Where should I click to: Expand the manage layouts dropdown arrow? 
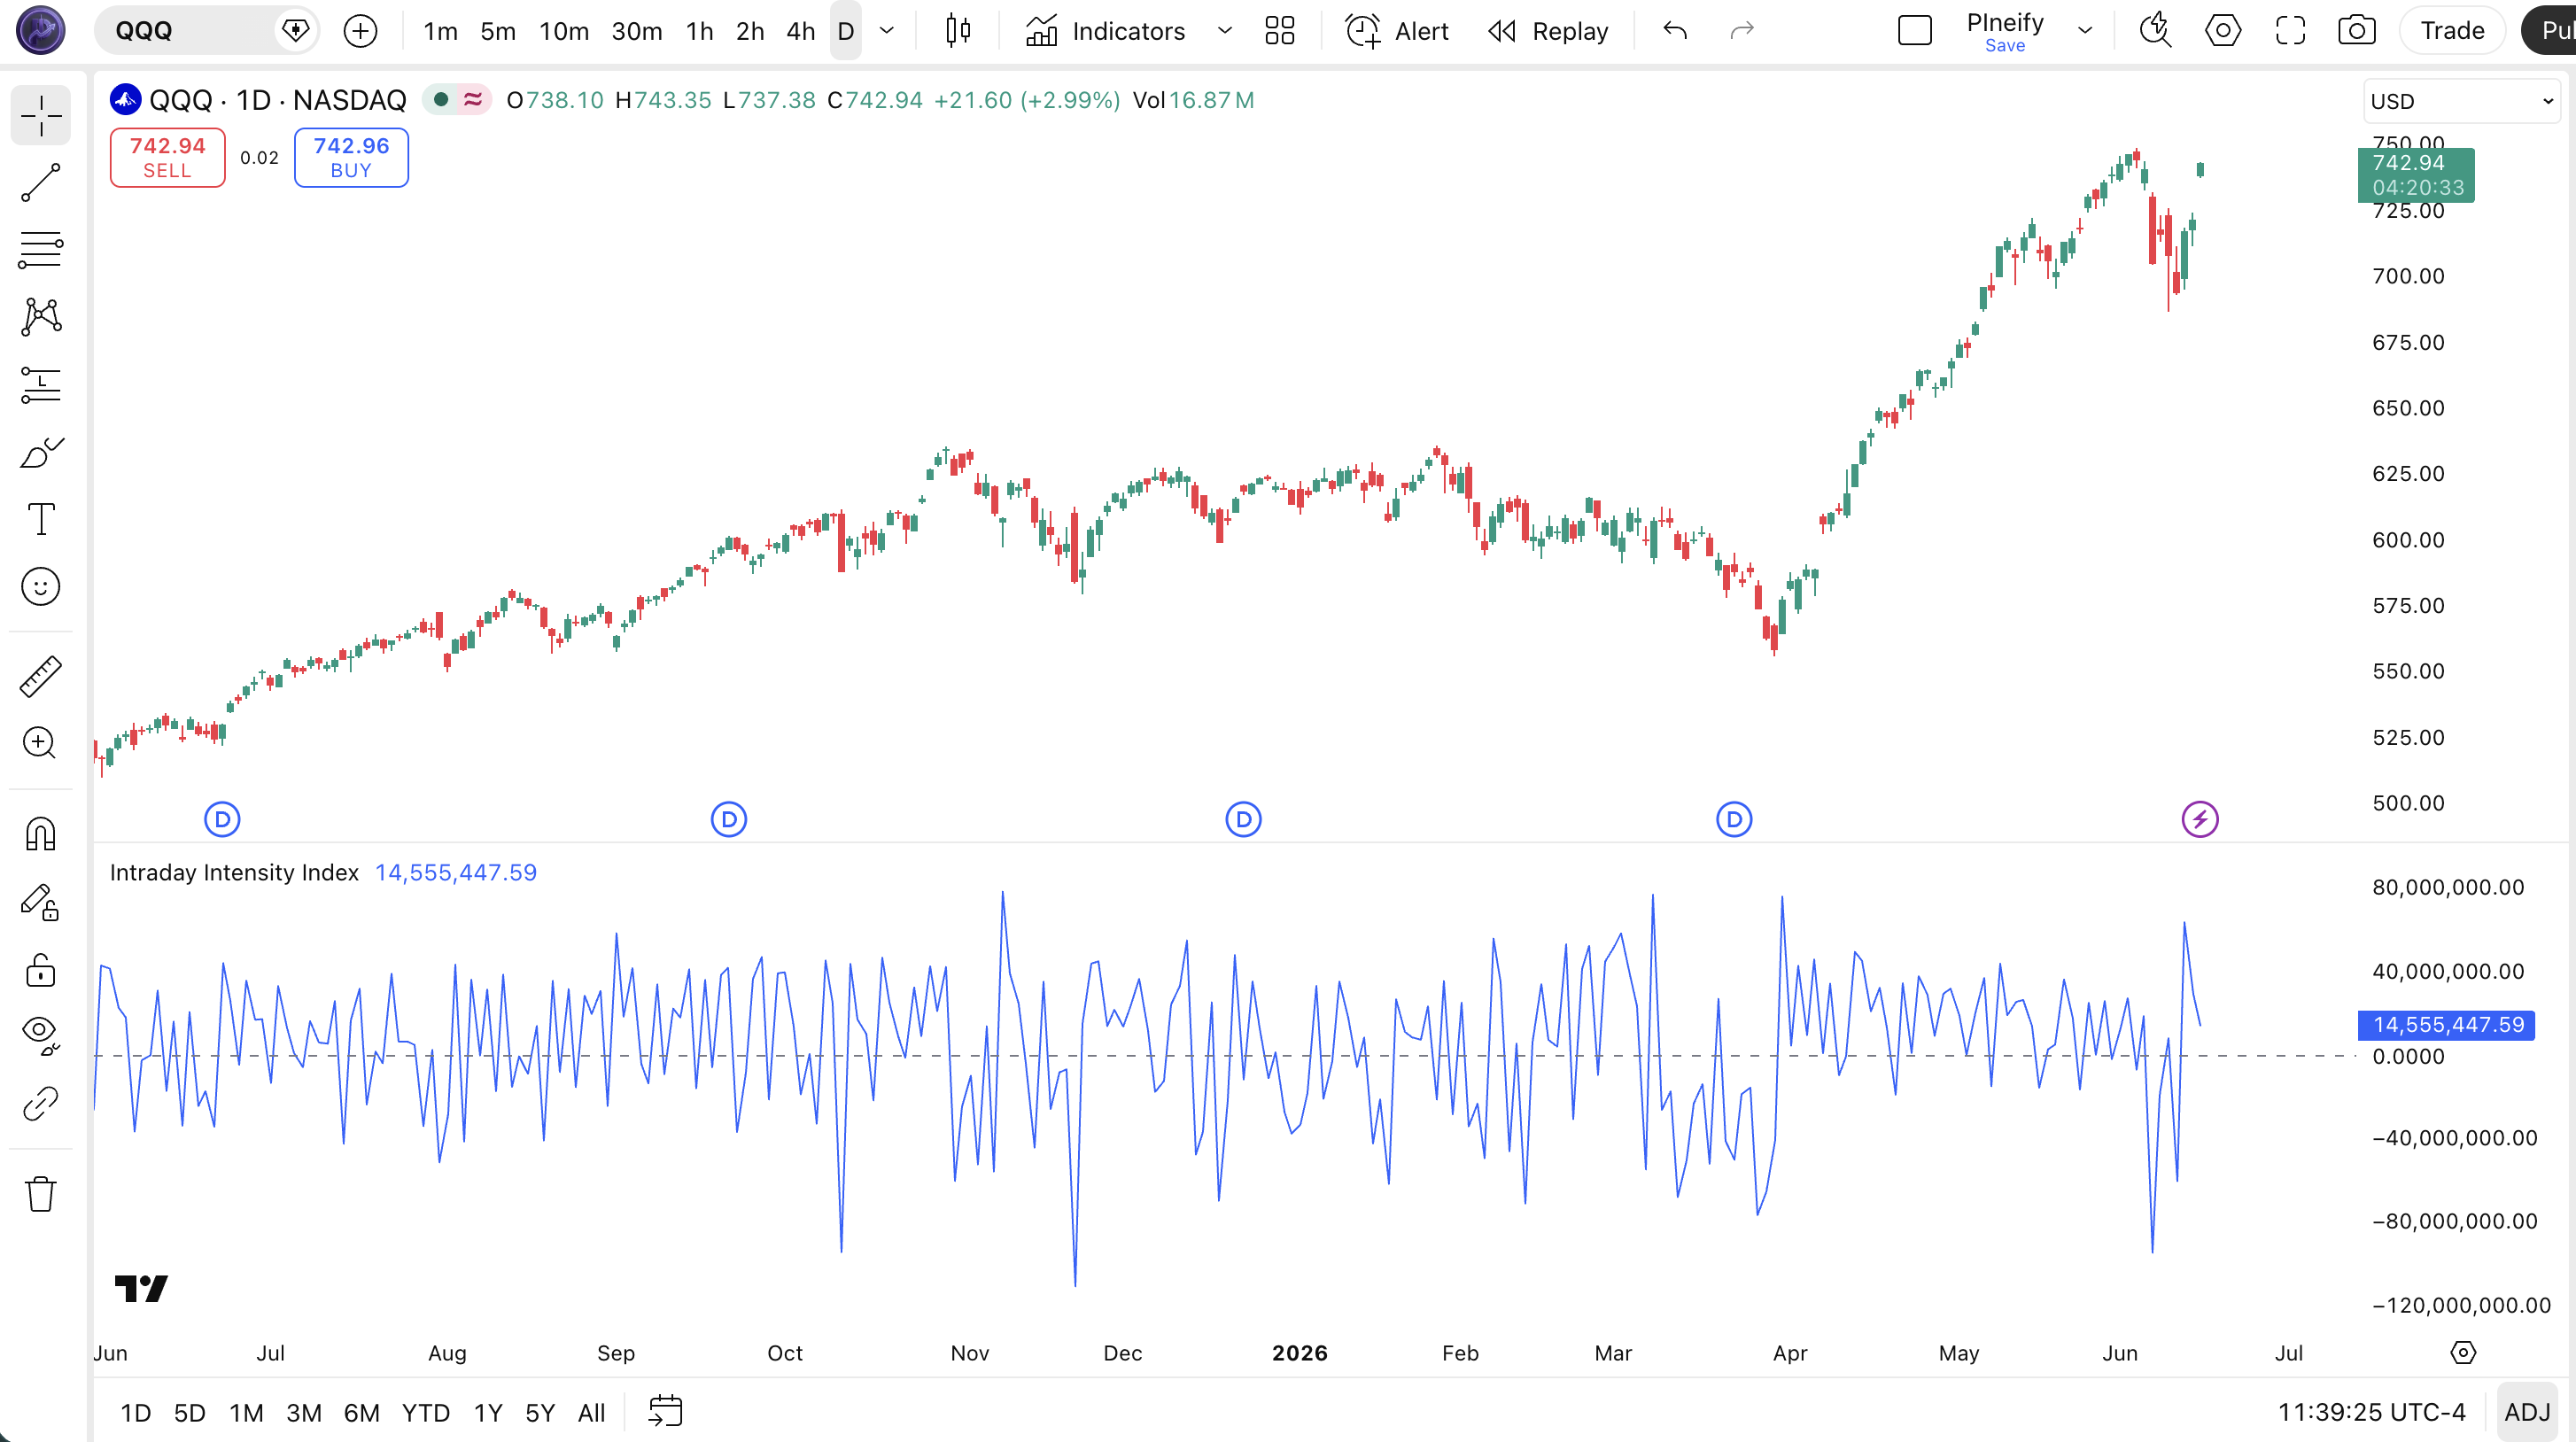pyautogui.click(x=2085, y=31)
